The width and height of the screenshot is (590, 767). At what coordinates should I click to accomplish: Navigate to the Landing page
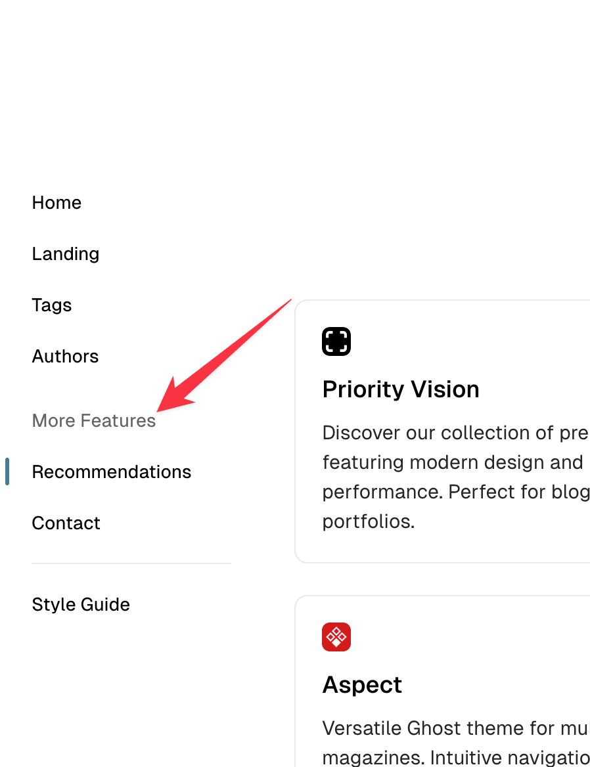point(65,253)
